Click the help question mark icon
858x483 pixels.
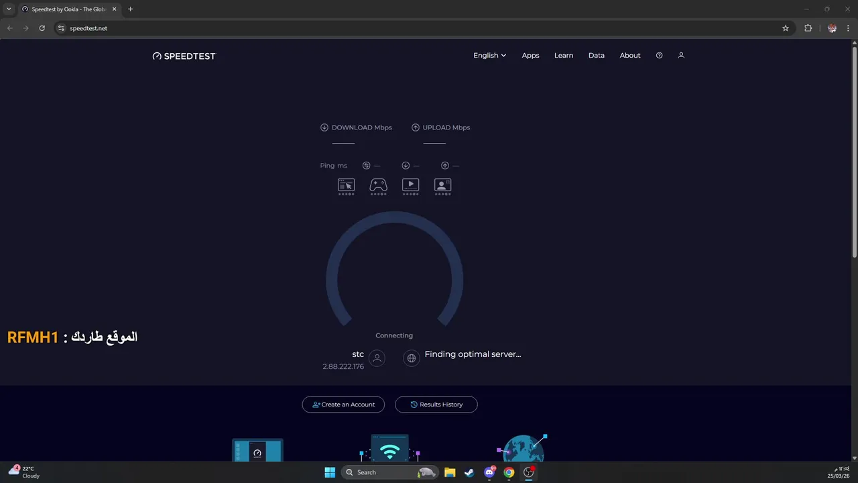pyautogui.click(x=659, y=56)
